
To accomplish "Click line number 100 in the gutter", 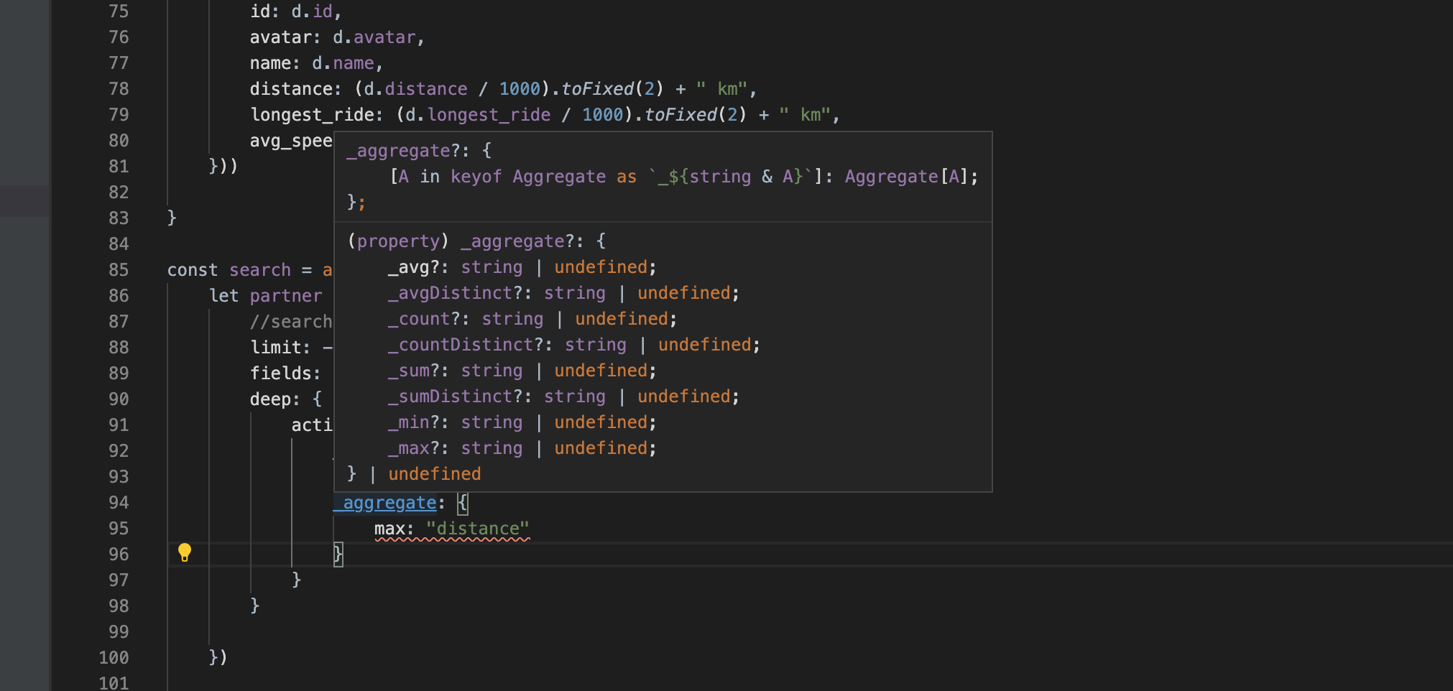I will click(x=114, y=658).
